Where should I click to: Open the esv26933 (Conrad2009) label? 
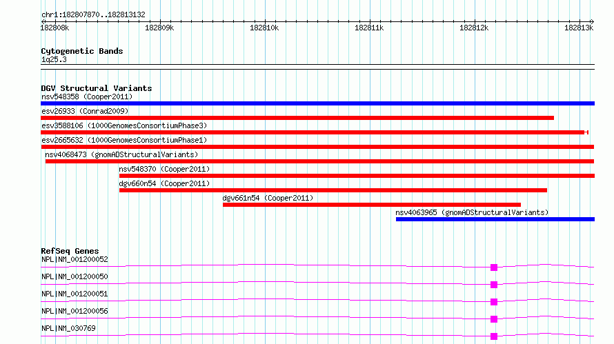(x=85, y=111)
